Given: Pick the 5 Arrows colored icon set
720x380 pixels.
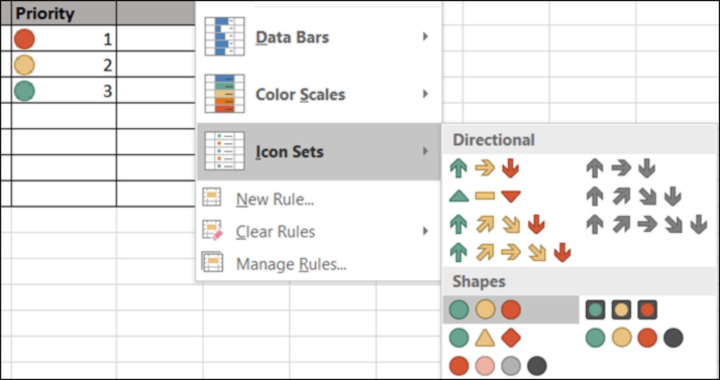Looking at the screenshot, I should pyautogui.click(x=510, y=252).
